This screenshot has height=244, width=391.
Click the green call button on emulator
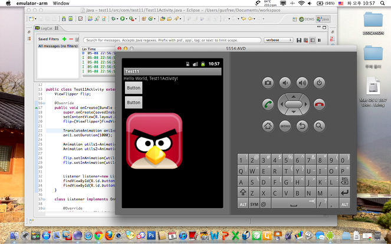click(x=268, y=104)
